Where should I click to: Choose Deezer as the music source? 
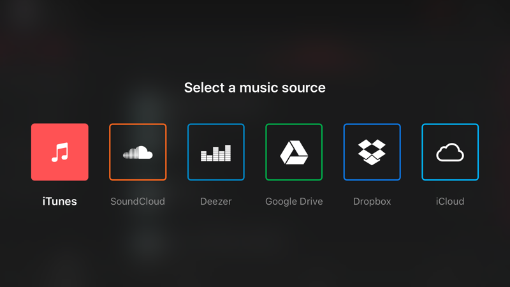(215, 152)
